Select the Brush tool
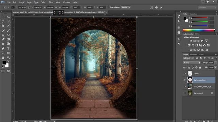The height and width of the screenshot is (122, 218). pyautogui.click(x=8, y=30)
